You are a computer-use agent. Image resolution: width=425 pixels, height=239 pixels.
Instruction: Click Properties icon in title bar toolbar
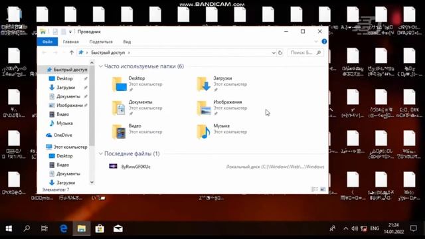(55, 32)
